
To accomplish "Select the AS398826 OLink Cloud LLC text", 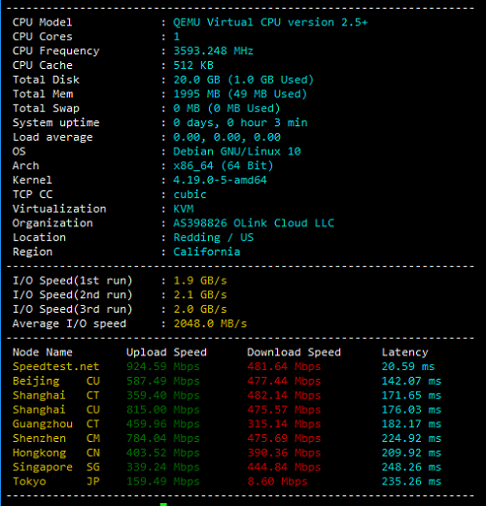I will point(254,223).
